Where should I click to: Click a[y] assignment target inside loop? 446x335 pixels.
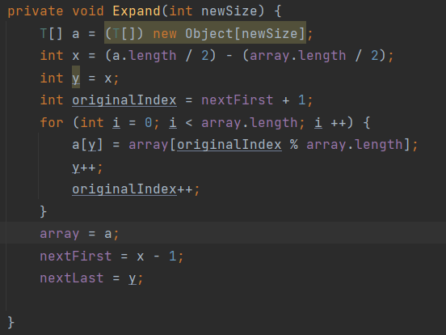point(87,145)
